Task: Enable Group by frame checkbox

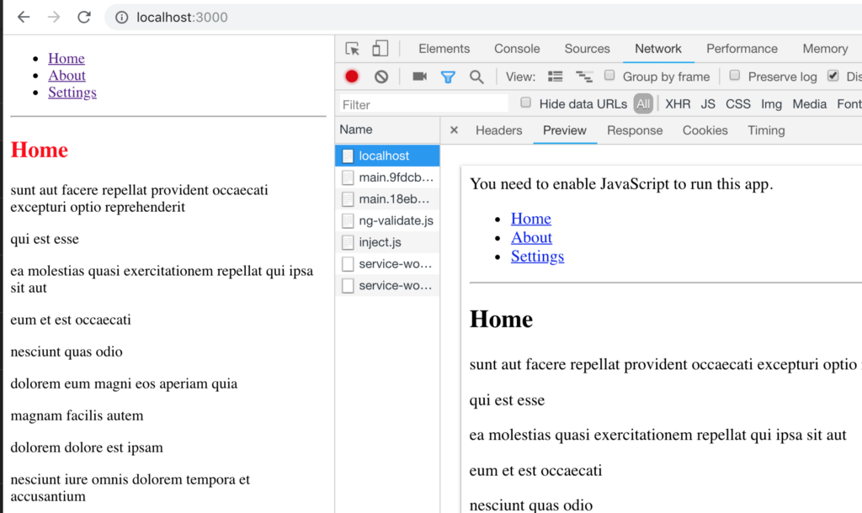Action: click(x=610, y=76)
